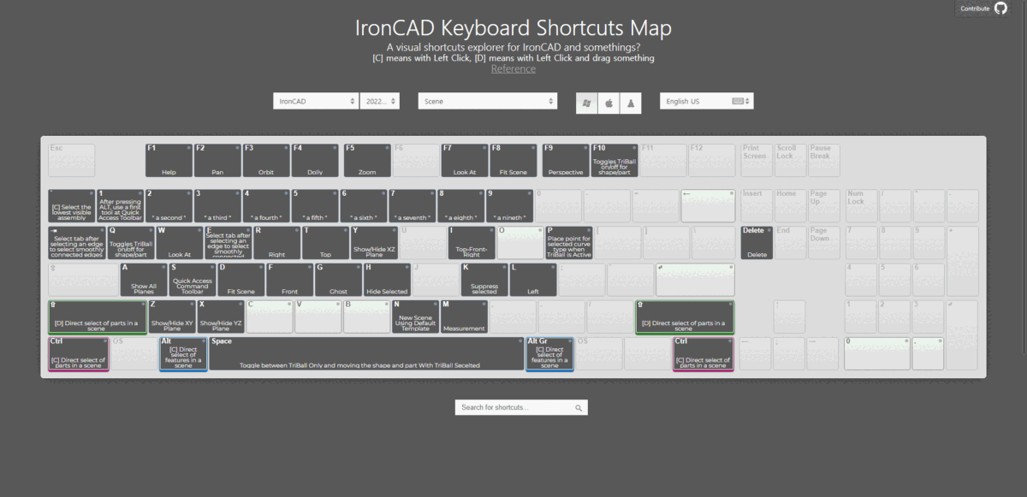Image resolution: width=1027 pixels, height=497 pixels.
Task: Select the 9 'a nineth' key
Action: [x=510, y=206]
